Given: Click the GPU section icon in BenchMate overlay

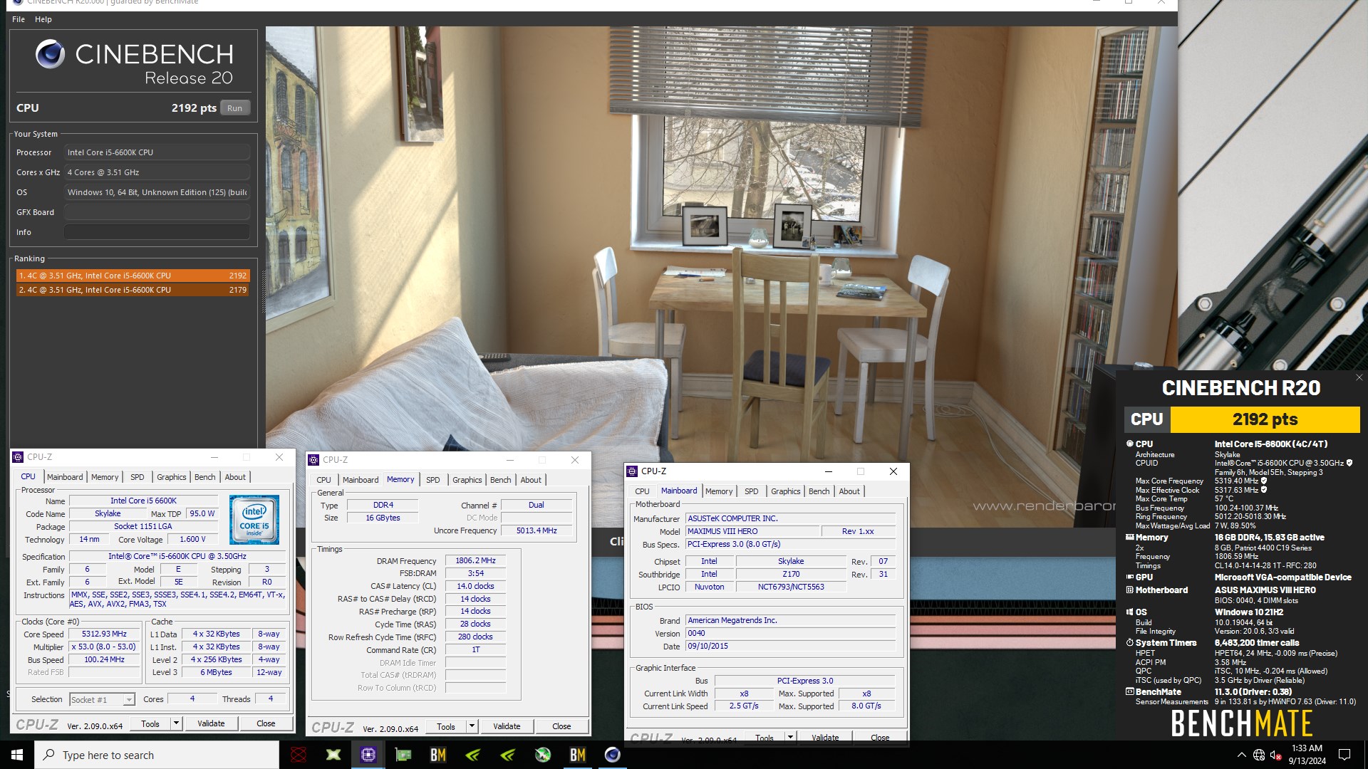Looking at the screenshot, I should (x=1129, y=577).
